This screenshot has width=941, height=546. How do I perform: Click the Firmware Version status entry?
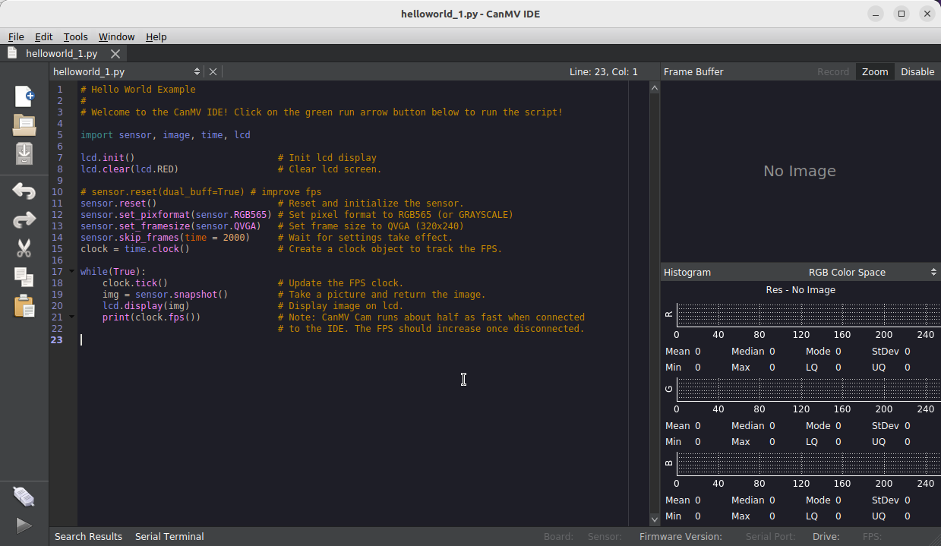click(x=680, y=536)
